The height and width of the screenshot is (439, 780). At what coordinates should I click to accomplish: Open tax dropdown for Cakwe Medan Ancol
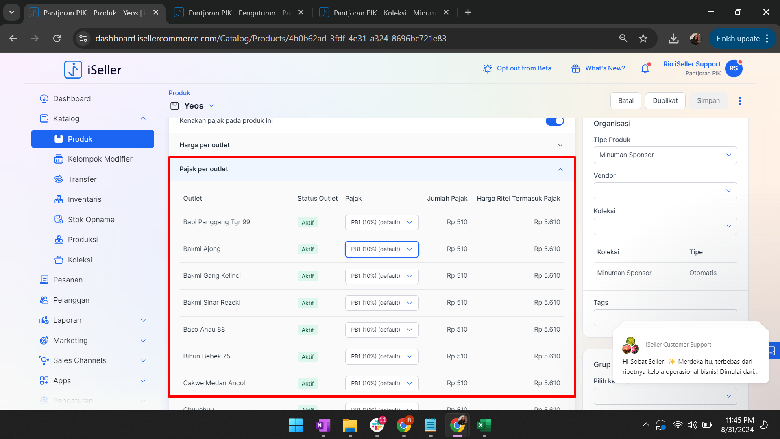point(381,384)
